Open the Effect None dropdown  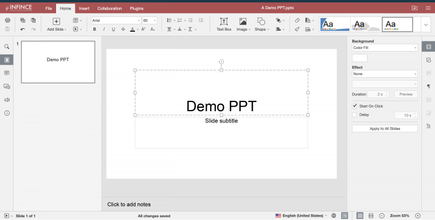tap(385, 74)
